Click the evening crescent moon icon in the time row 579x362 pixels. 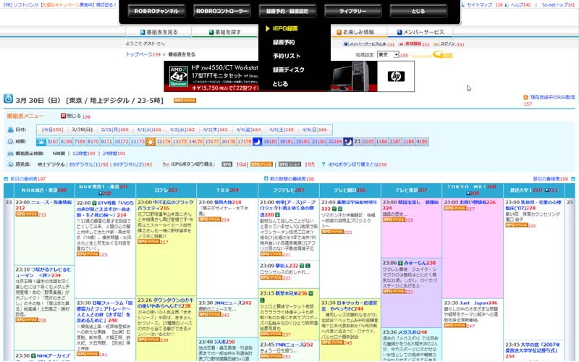pos(258,141)
